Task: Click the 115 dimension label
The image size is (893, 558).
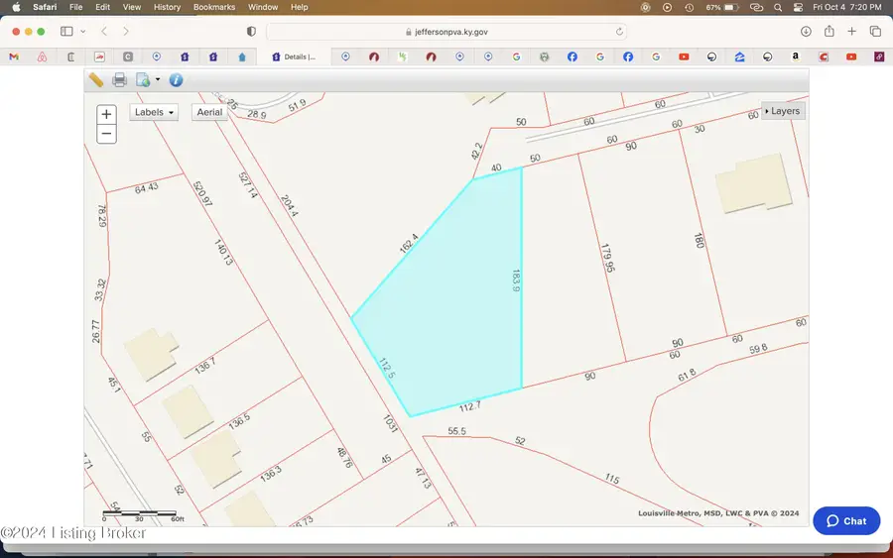Action: [612, 479]
